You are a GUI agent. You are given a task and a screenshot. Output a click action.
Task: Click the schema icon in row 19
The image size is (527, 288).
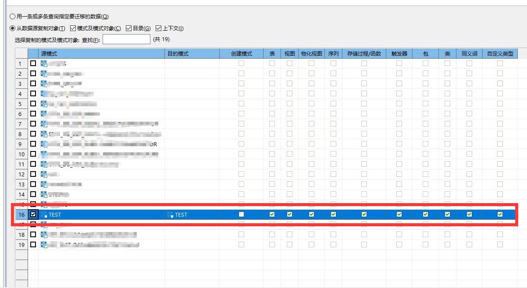44,245
